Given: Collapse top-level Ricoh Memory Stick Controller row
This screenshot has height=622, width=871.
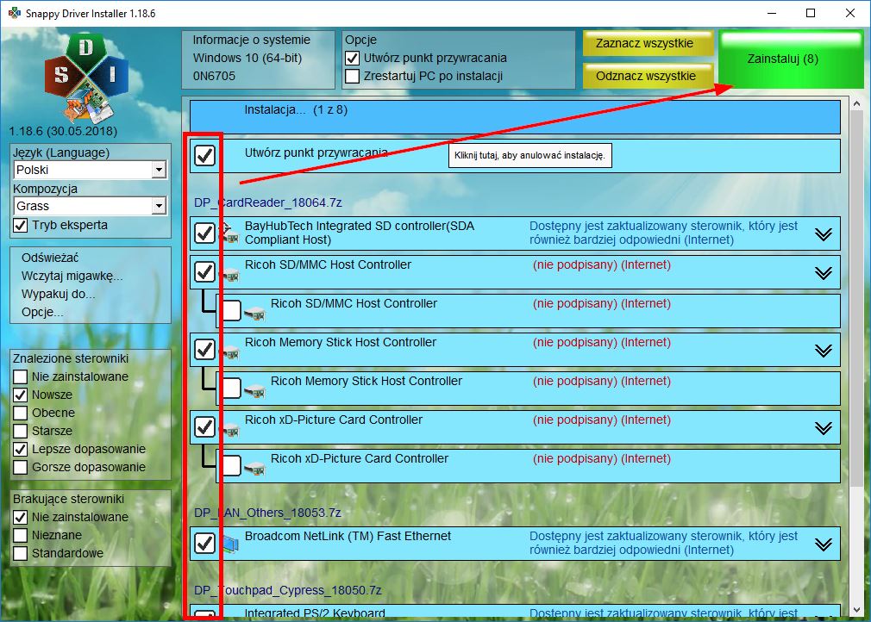Looking at the screenshot, I should (x=824, y=351).
